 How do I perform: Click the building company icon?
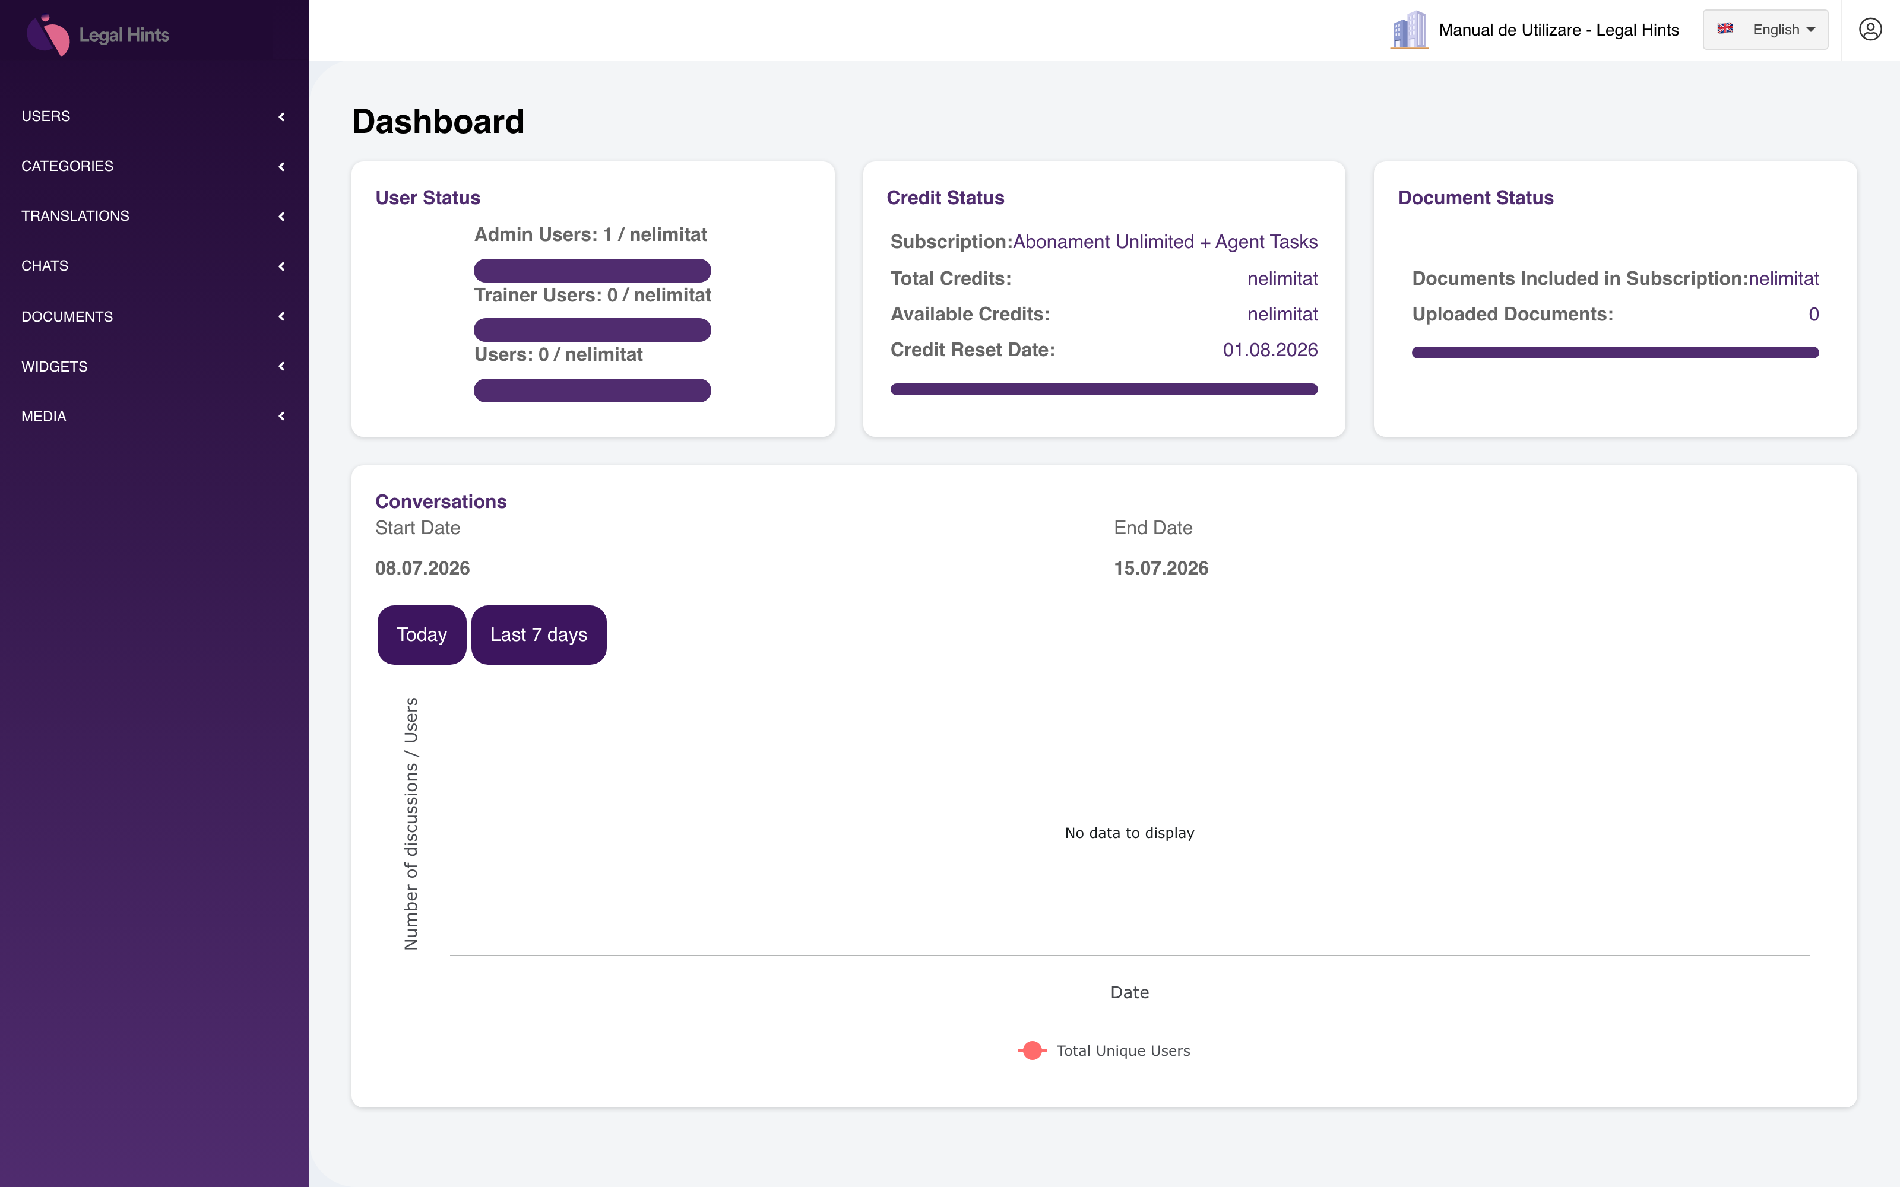[1410, 30]
